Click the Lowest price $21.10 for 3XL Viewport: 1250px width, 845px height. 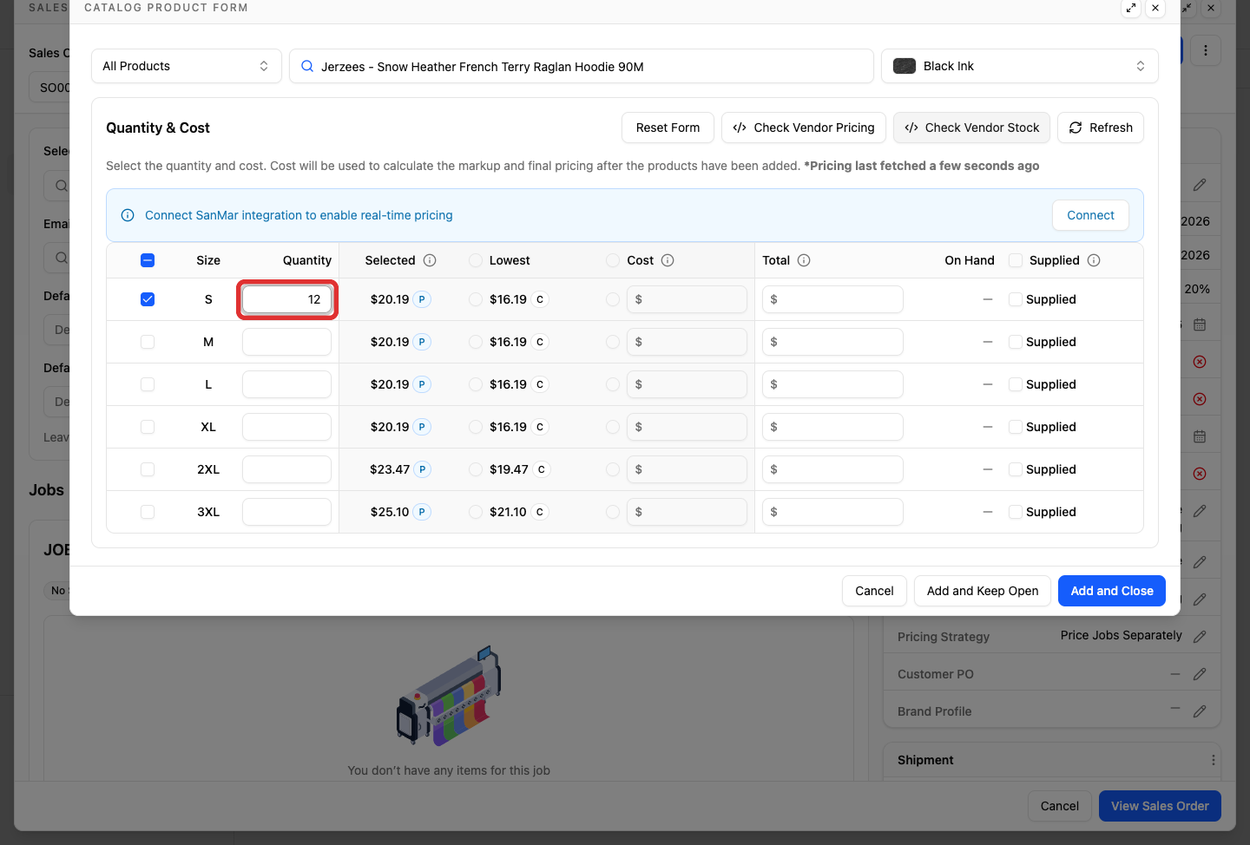508,512
